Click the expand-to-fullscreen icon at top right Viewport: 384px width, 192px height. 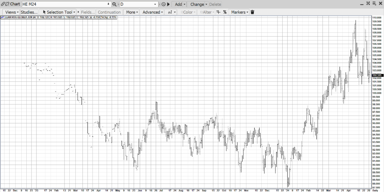pyautogui.click(x=368, y=3)
